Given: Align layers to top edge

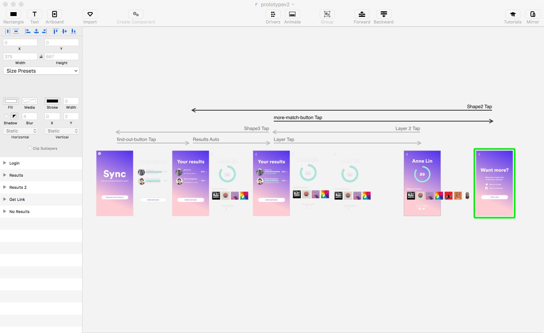Looking at the screenshot, I should [55, 31].
